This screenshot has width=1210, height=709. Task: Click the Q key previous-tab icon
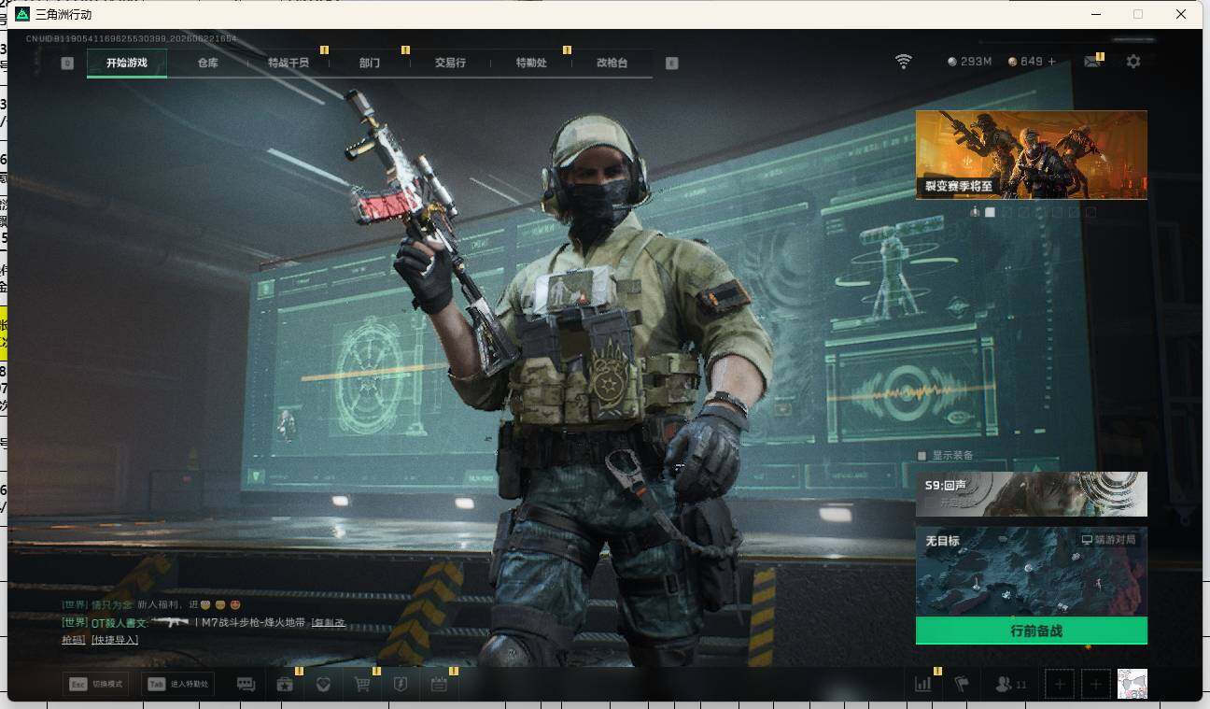tap(67, 63)
